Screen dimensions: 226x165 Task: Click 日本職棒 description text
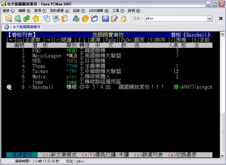95,61
